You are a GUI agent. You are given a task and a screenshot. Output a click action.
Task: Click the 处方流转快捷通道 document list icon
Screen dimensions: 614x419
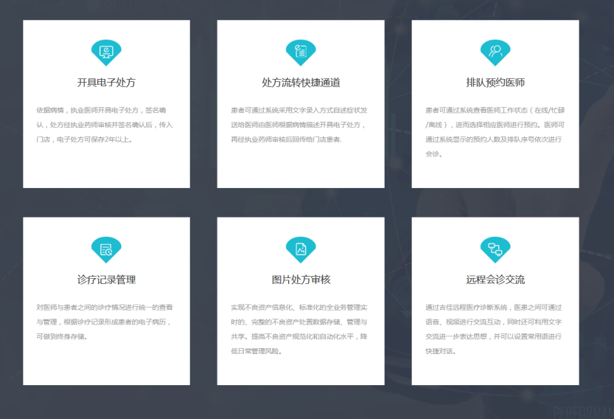tap(301, 52)
